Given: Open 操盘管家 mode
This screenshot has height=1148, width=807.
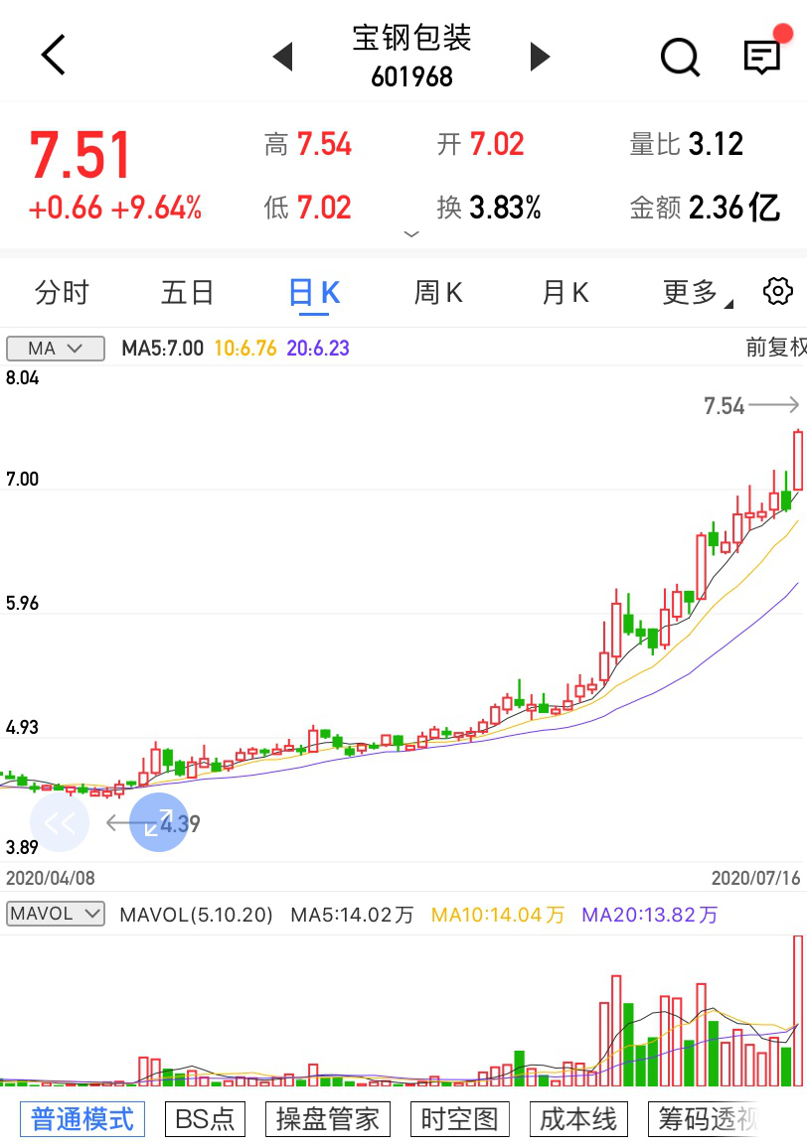Looking at the screenshot, I should click(328, 1119).
